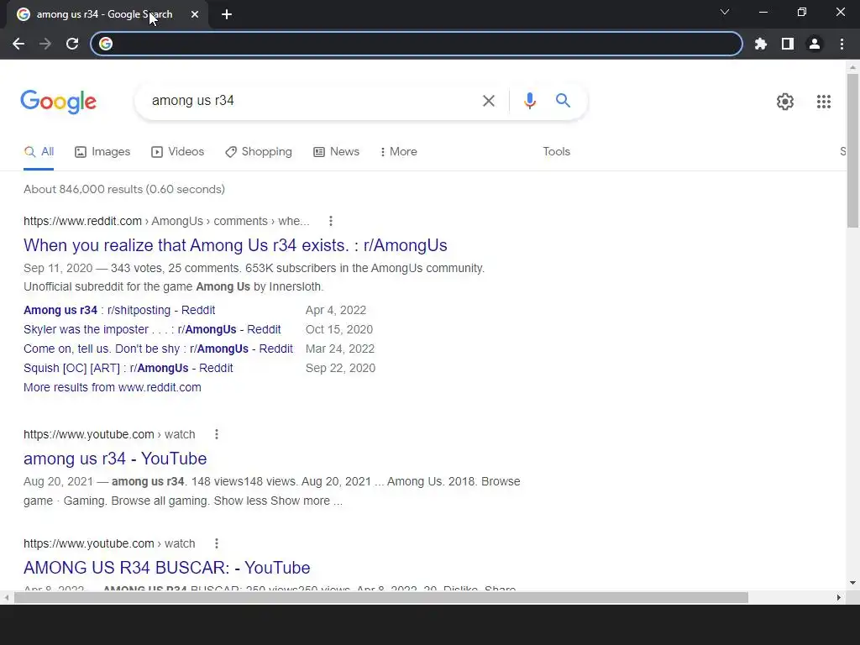
Task: Expand the More search categories menu
Action: coord(399,152)
